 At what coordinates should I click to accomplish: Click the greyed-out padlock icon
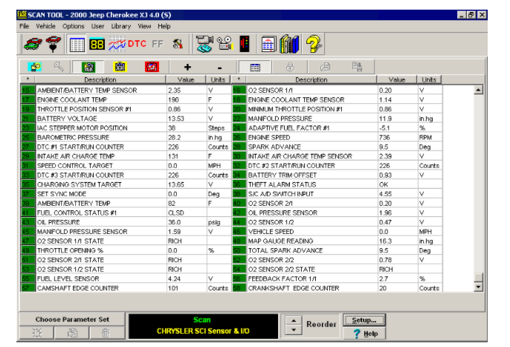tap(290, 67)
